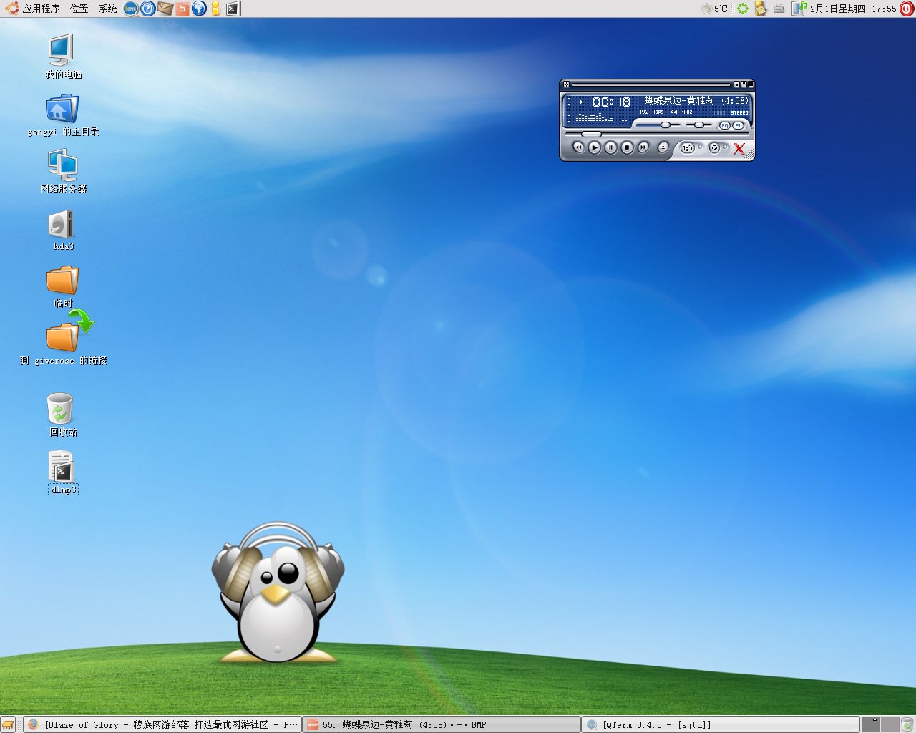Click the green update notifier icon

(x=743, y=9)
